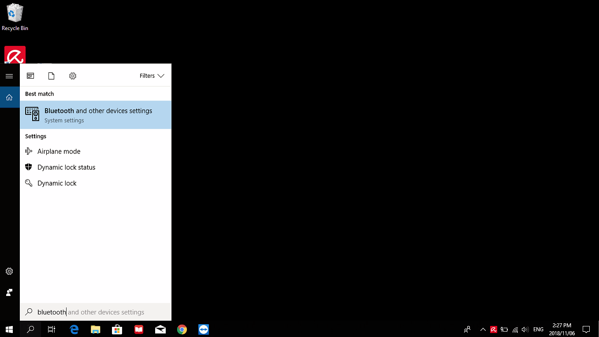Screen dimensions: 599x337
Task: Open Dynamic lock status result
Action: 96,167
